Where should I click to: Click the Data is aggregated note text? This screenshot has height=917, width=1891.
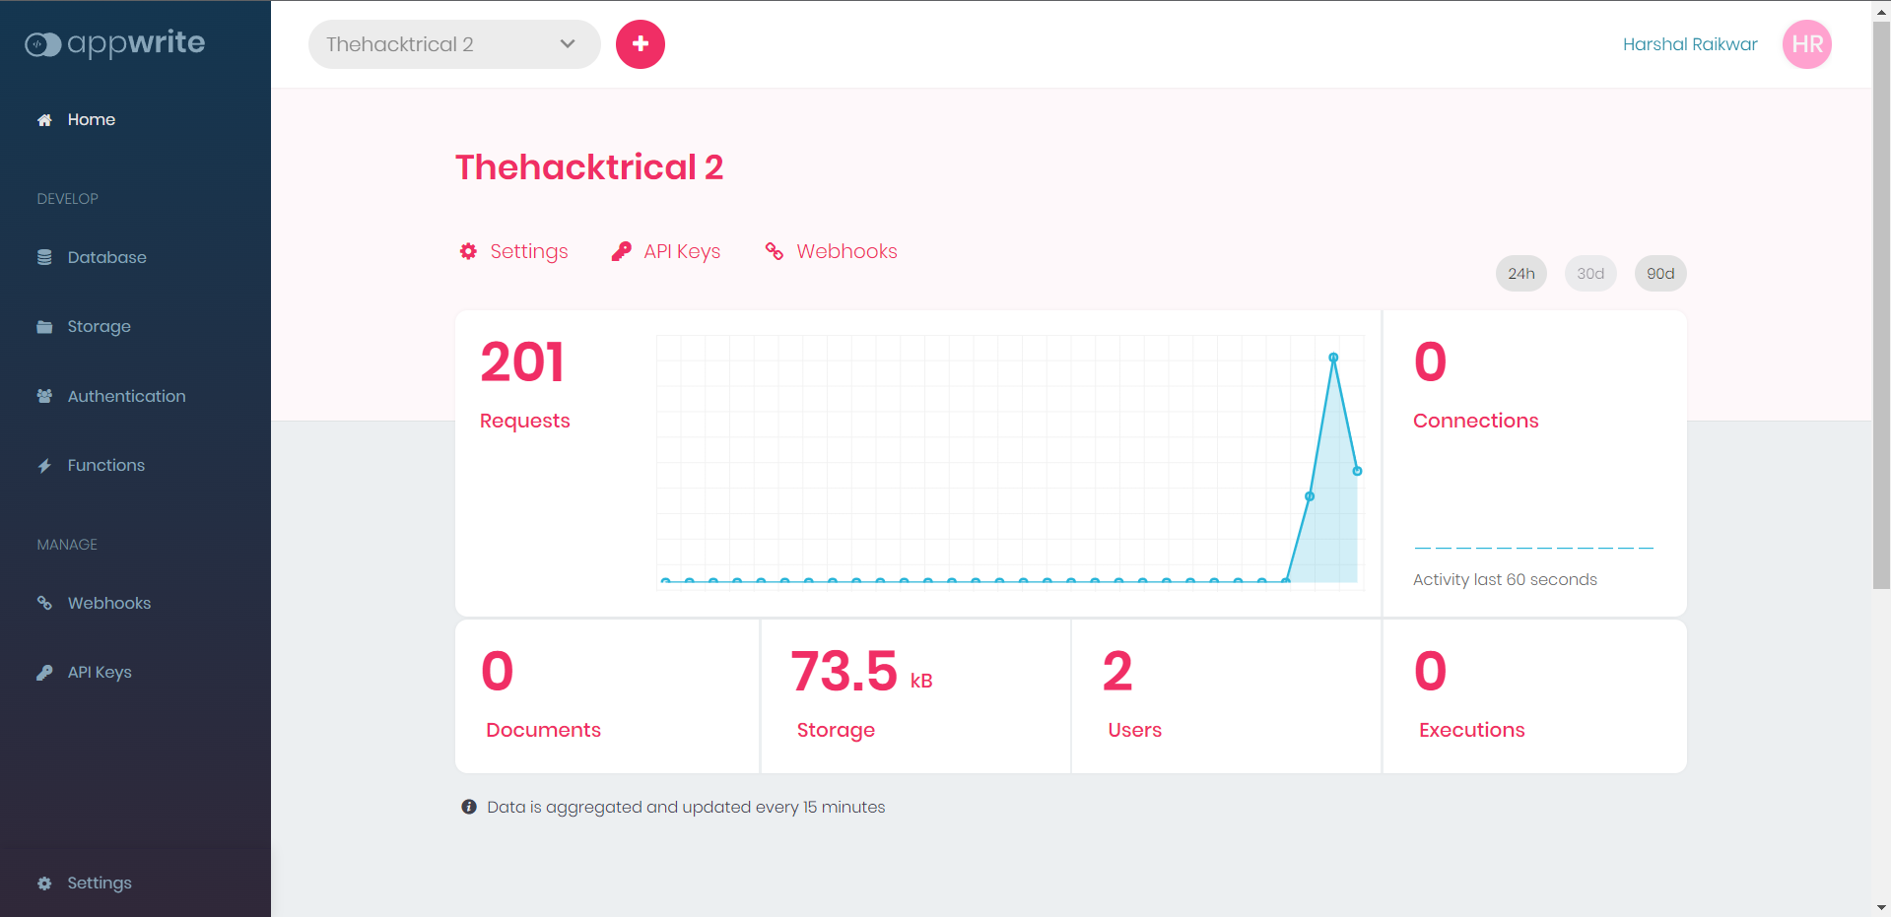686,807
